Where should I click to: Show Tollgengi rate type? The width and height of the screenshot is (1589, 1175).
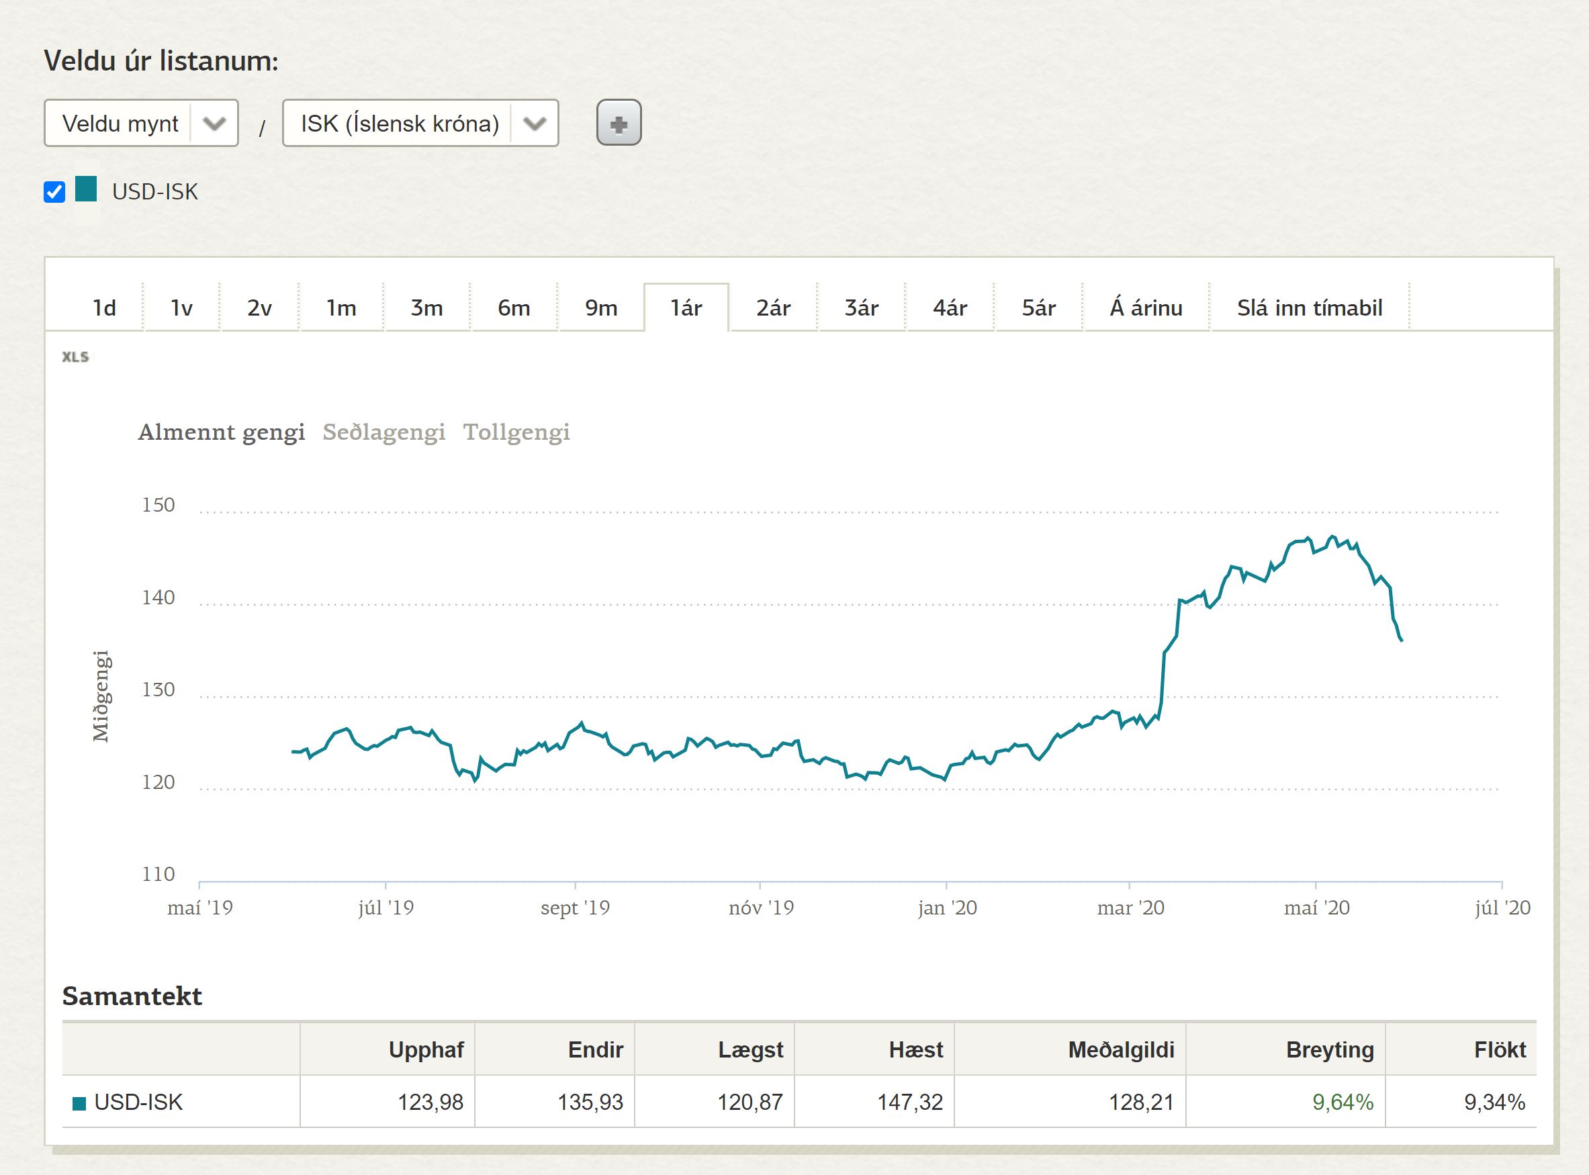coord(516,432)
